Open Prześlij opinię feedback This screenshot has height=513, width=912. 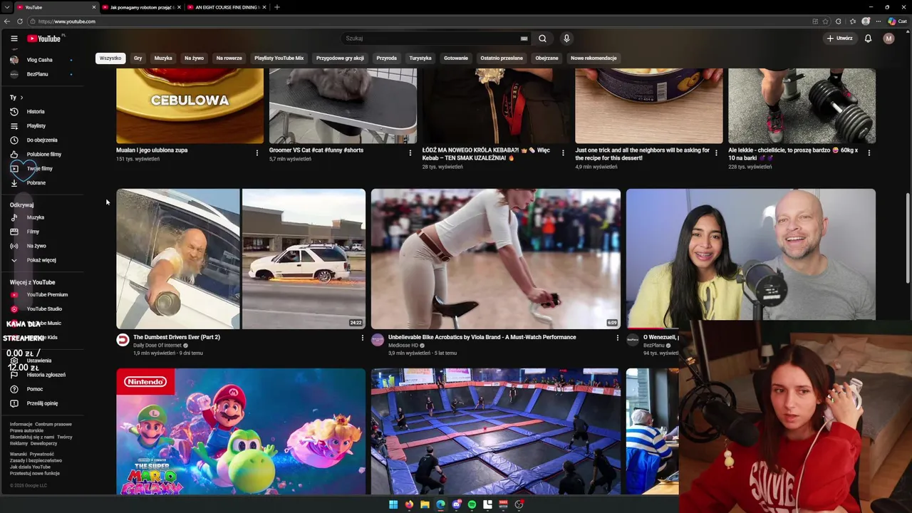coord(43,403)
